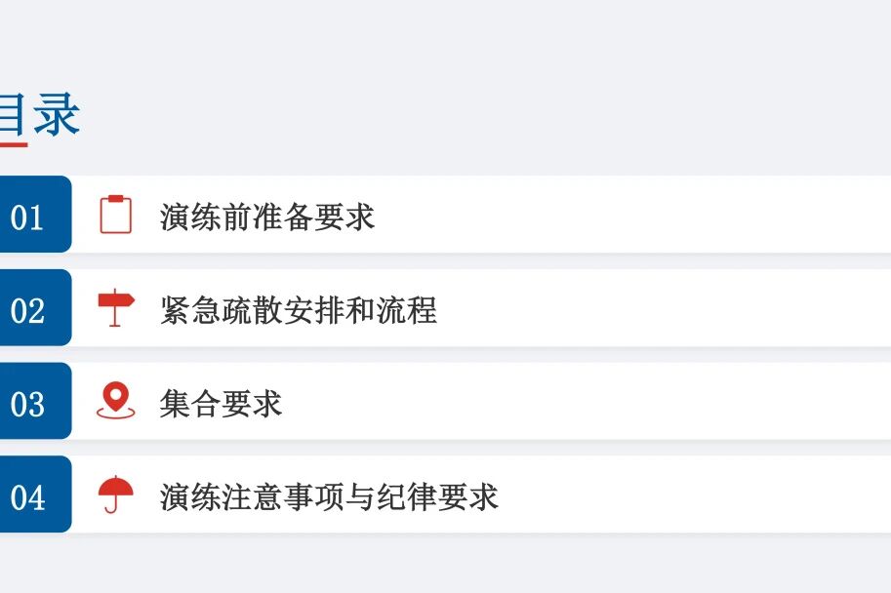This screenshot has width=891, height=593.
Task: Click blank white area right of 集合要求
Action: tap(586, 402)
